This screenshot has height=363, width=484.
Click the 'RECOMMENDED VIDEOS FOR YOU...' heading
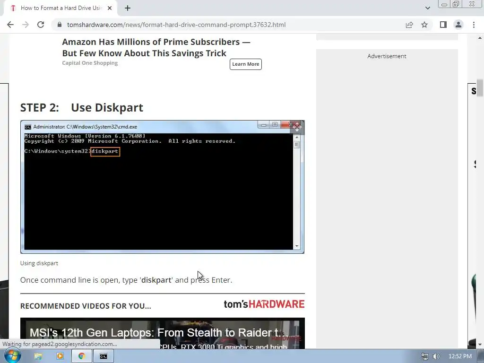click(x=86, y=306)
